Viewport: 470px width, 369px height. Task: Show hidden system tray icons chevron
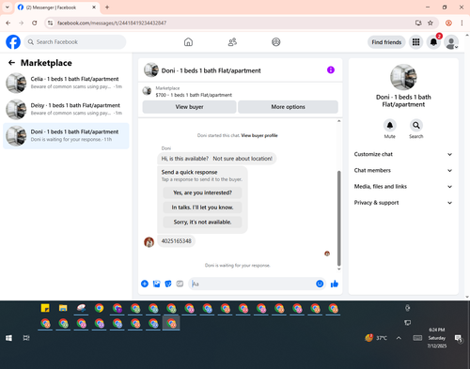click(x=399, y=338)
